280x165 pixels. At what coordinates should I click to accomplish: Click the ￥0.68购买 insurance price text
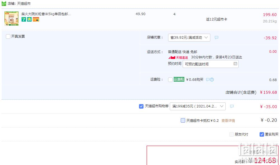(x=195, y=79)
